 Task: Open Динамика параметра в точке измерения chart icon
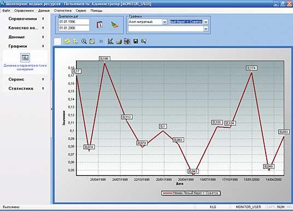25,57
